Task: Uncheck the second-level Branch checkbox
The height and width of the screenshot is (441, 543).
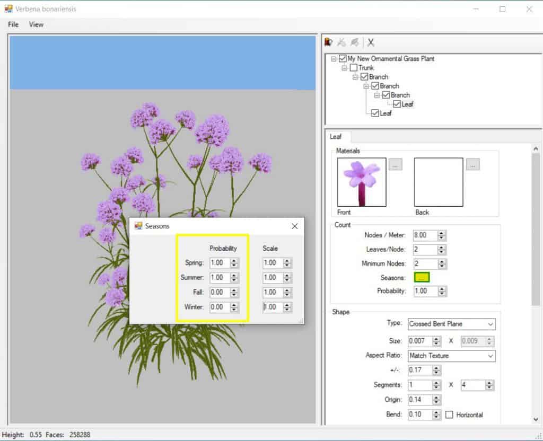Action: [x=375, y=86]
